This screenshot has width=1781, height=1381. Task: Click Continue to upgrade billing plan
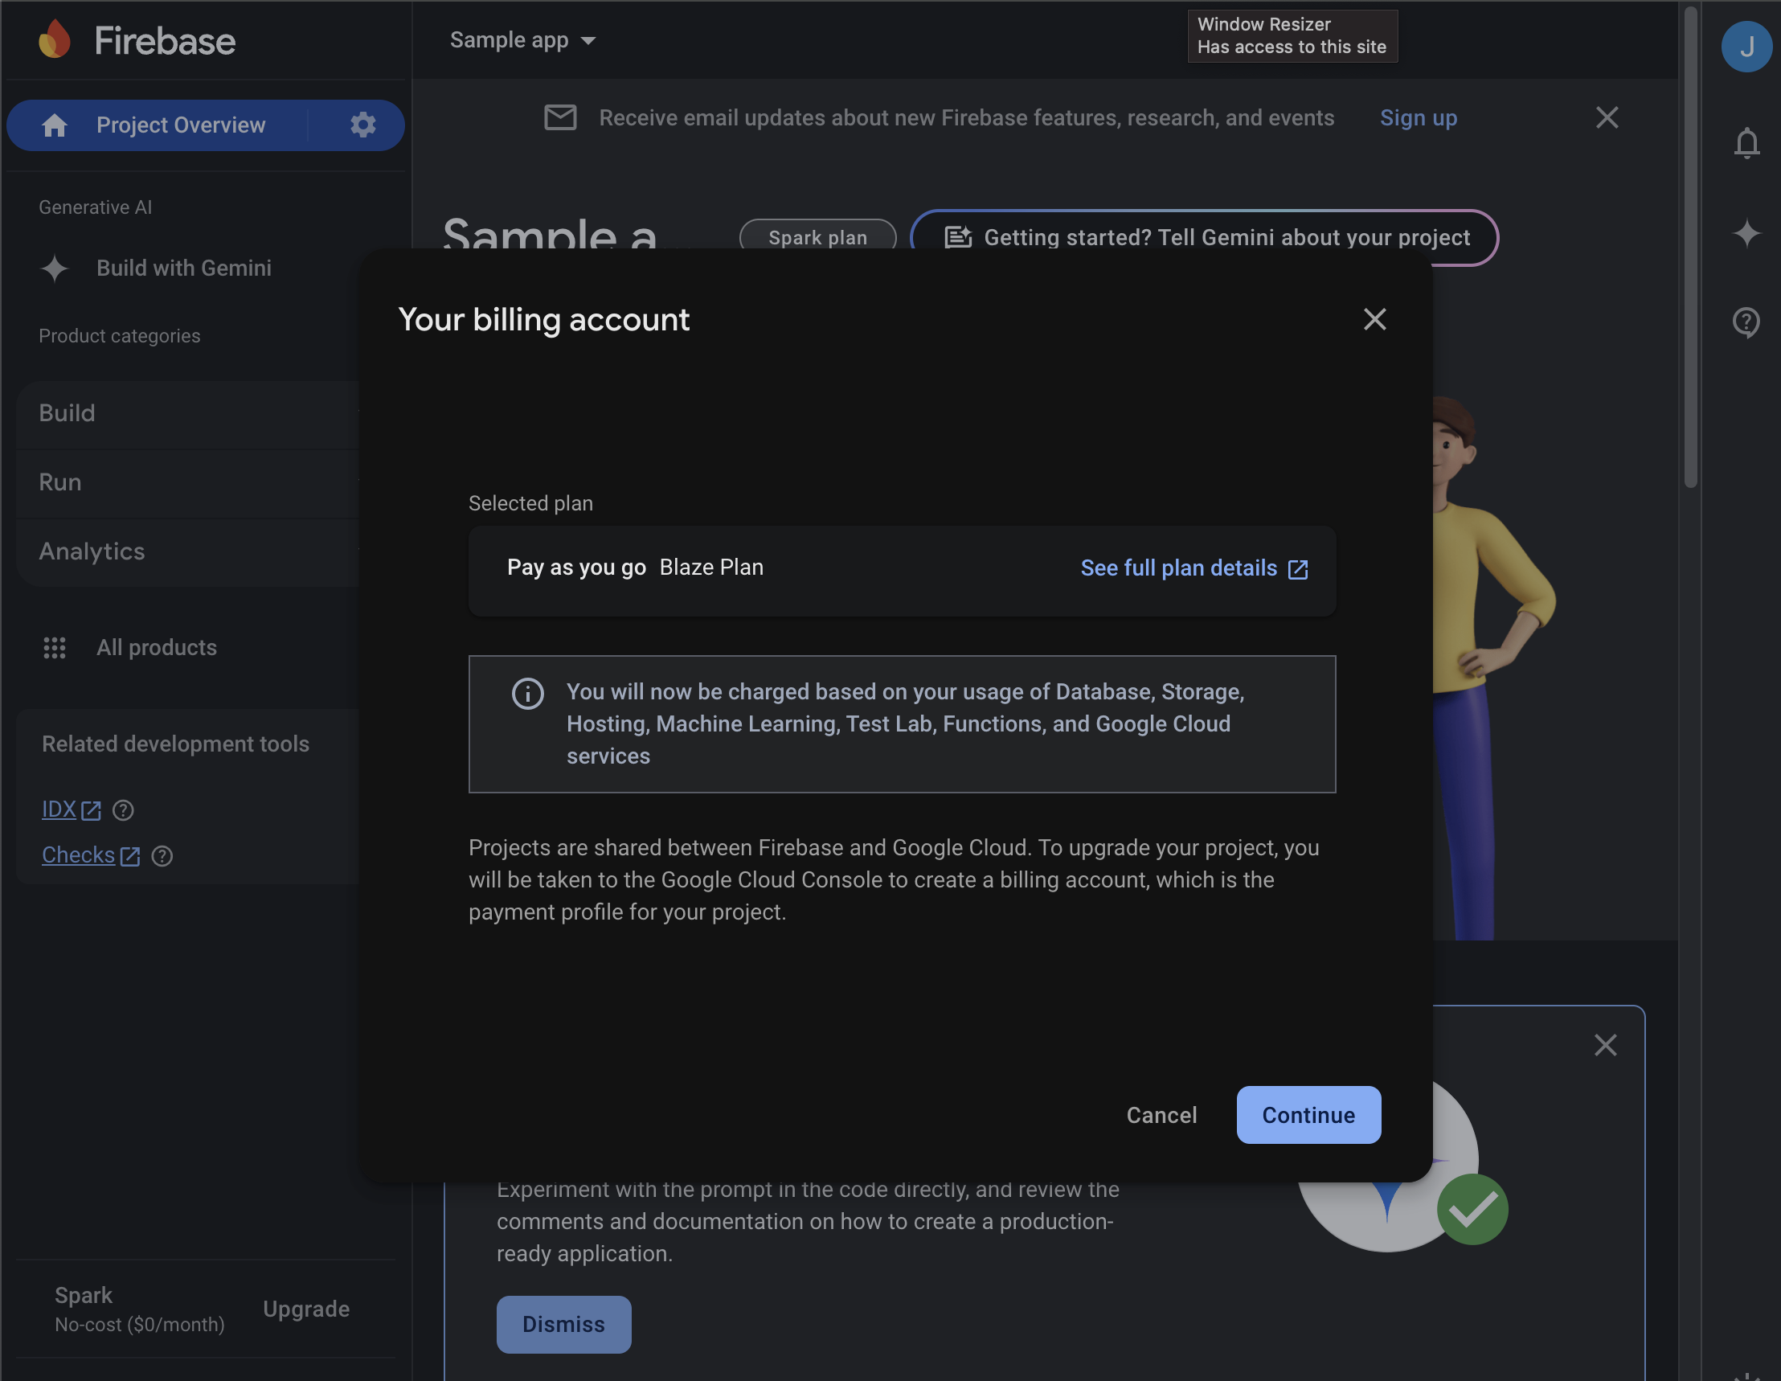(x=1308, y=1114)
